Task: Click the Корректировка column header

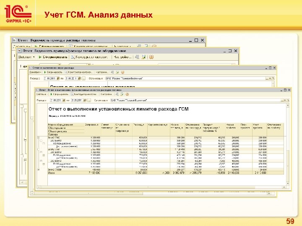Action: 158,125
